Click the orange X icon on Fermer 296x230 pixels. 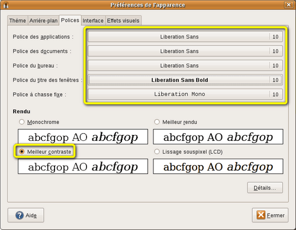point(260,215)
